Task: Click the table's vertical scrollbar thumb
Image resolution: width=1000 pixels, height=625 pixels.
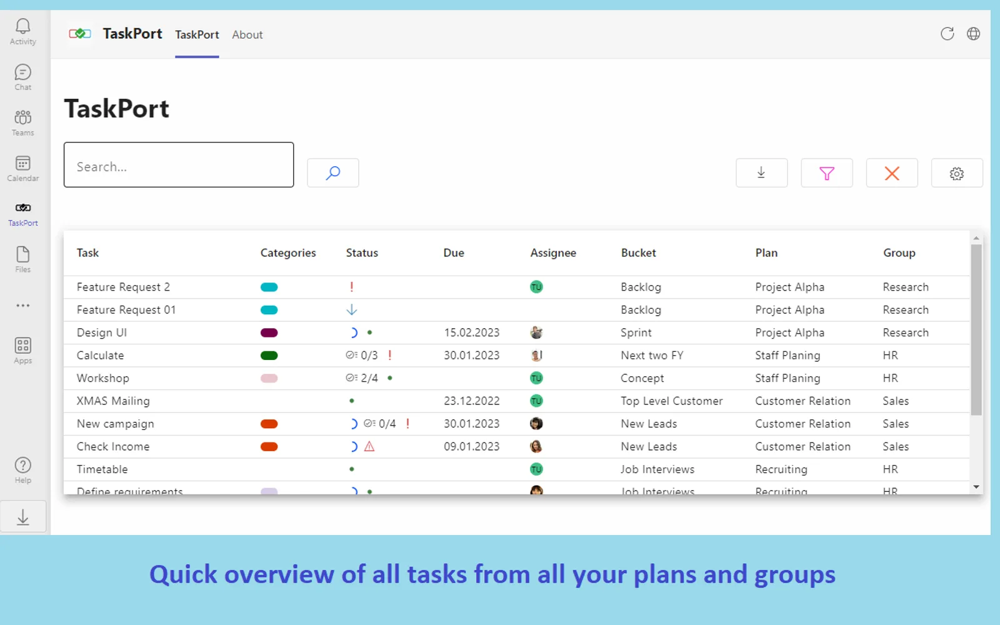Action: pos(976,330)
